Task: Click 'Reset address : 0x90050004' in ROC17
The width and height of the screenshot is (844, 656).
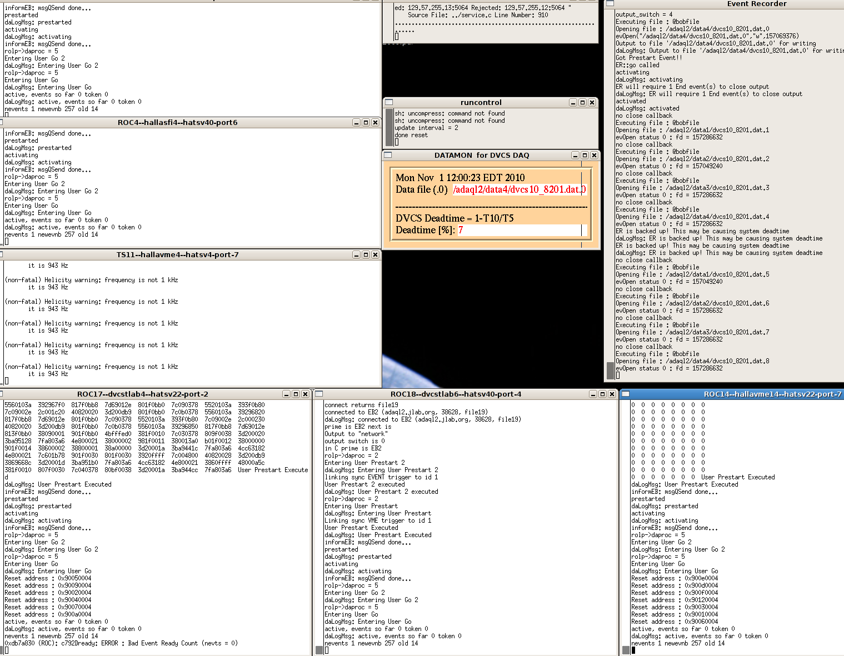Action: pos(48,578)
